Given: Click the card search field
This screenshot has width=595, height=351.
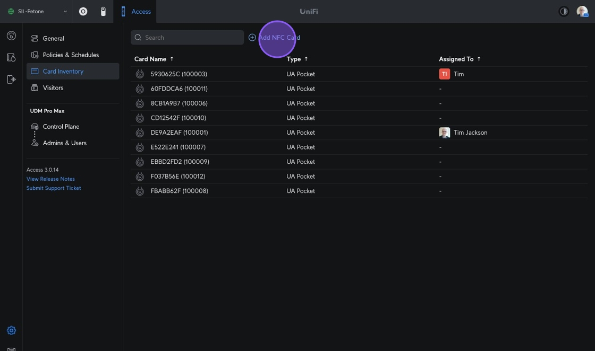Looking at the screenshot, I should click(x=191, y=38).
